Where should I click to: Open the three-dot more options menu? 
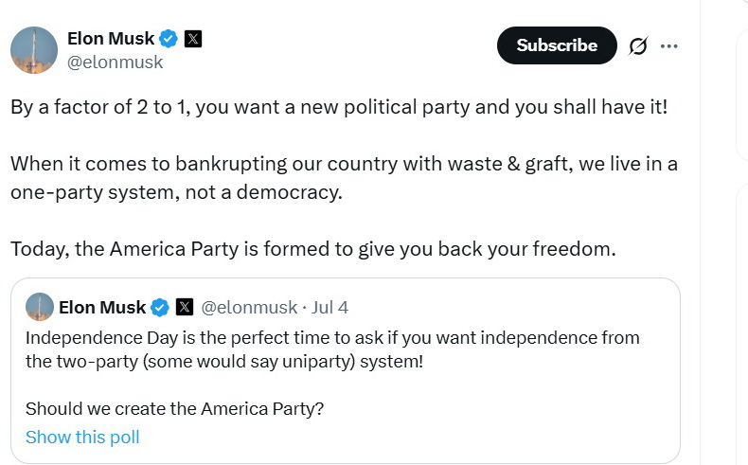coord(668,45)
